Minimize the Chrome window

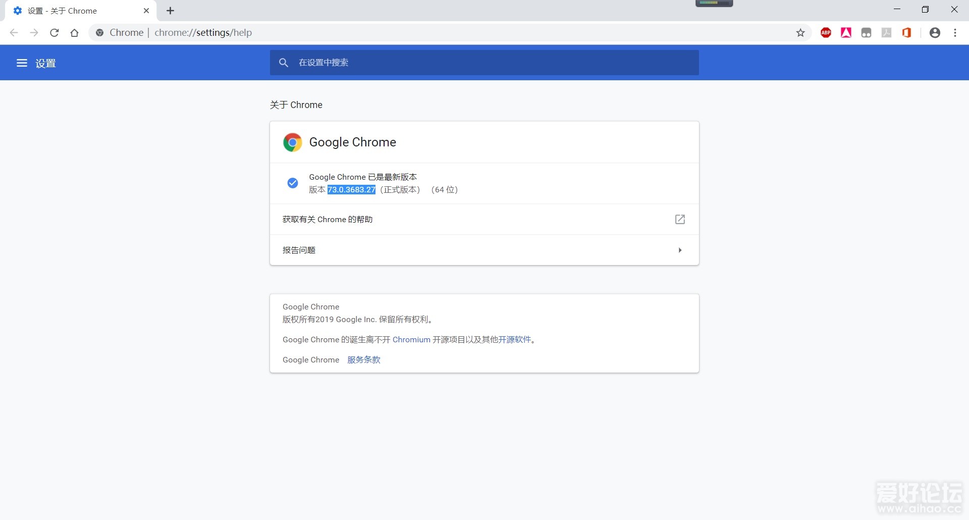tap(897, 10)
